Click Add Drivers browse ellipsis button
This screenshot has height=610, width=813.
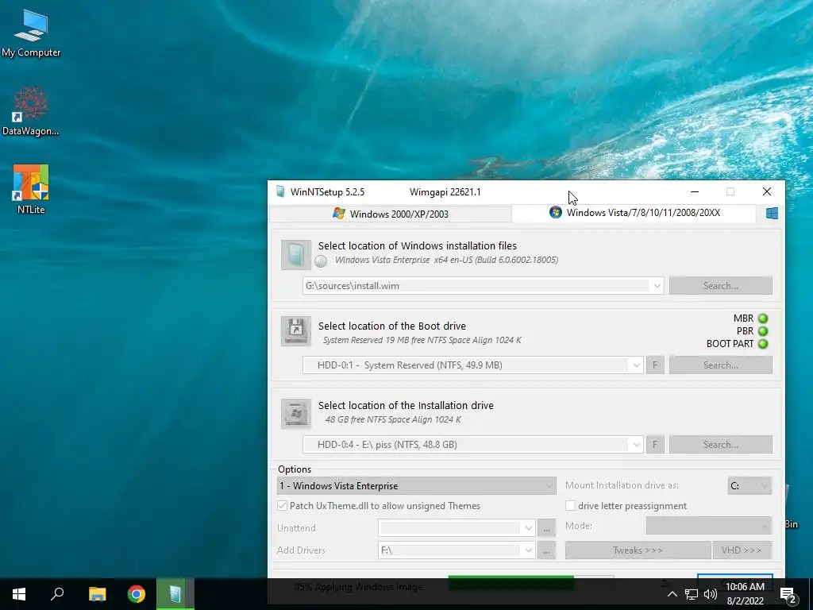tap(546, 550)
